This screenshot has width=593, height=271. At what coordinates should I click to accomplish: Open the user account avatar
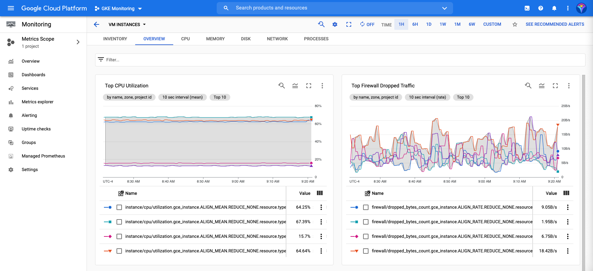(581, 8)
